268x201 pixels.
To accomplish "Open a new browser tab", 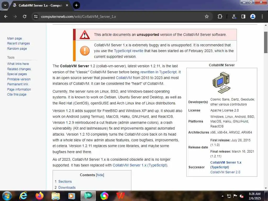I will 76,5.
